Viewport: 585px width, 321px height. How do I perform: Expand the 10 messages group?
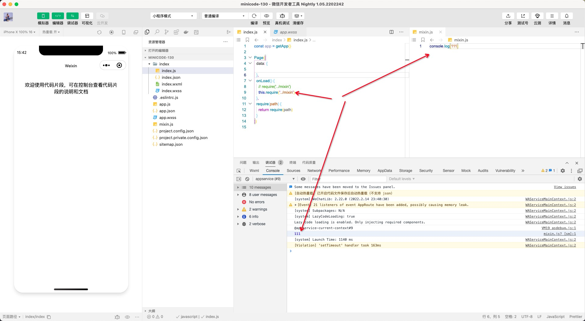[x=238, y=187]
